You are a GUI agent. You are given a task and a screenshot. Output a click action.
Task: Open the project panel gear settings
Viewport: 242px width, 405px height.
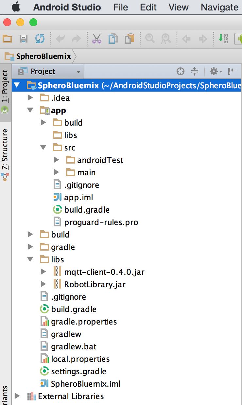click(x=216, y=71)
